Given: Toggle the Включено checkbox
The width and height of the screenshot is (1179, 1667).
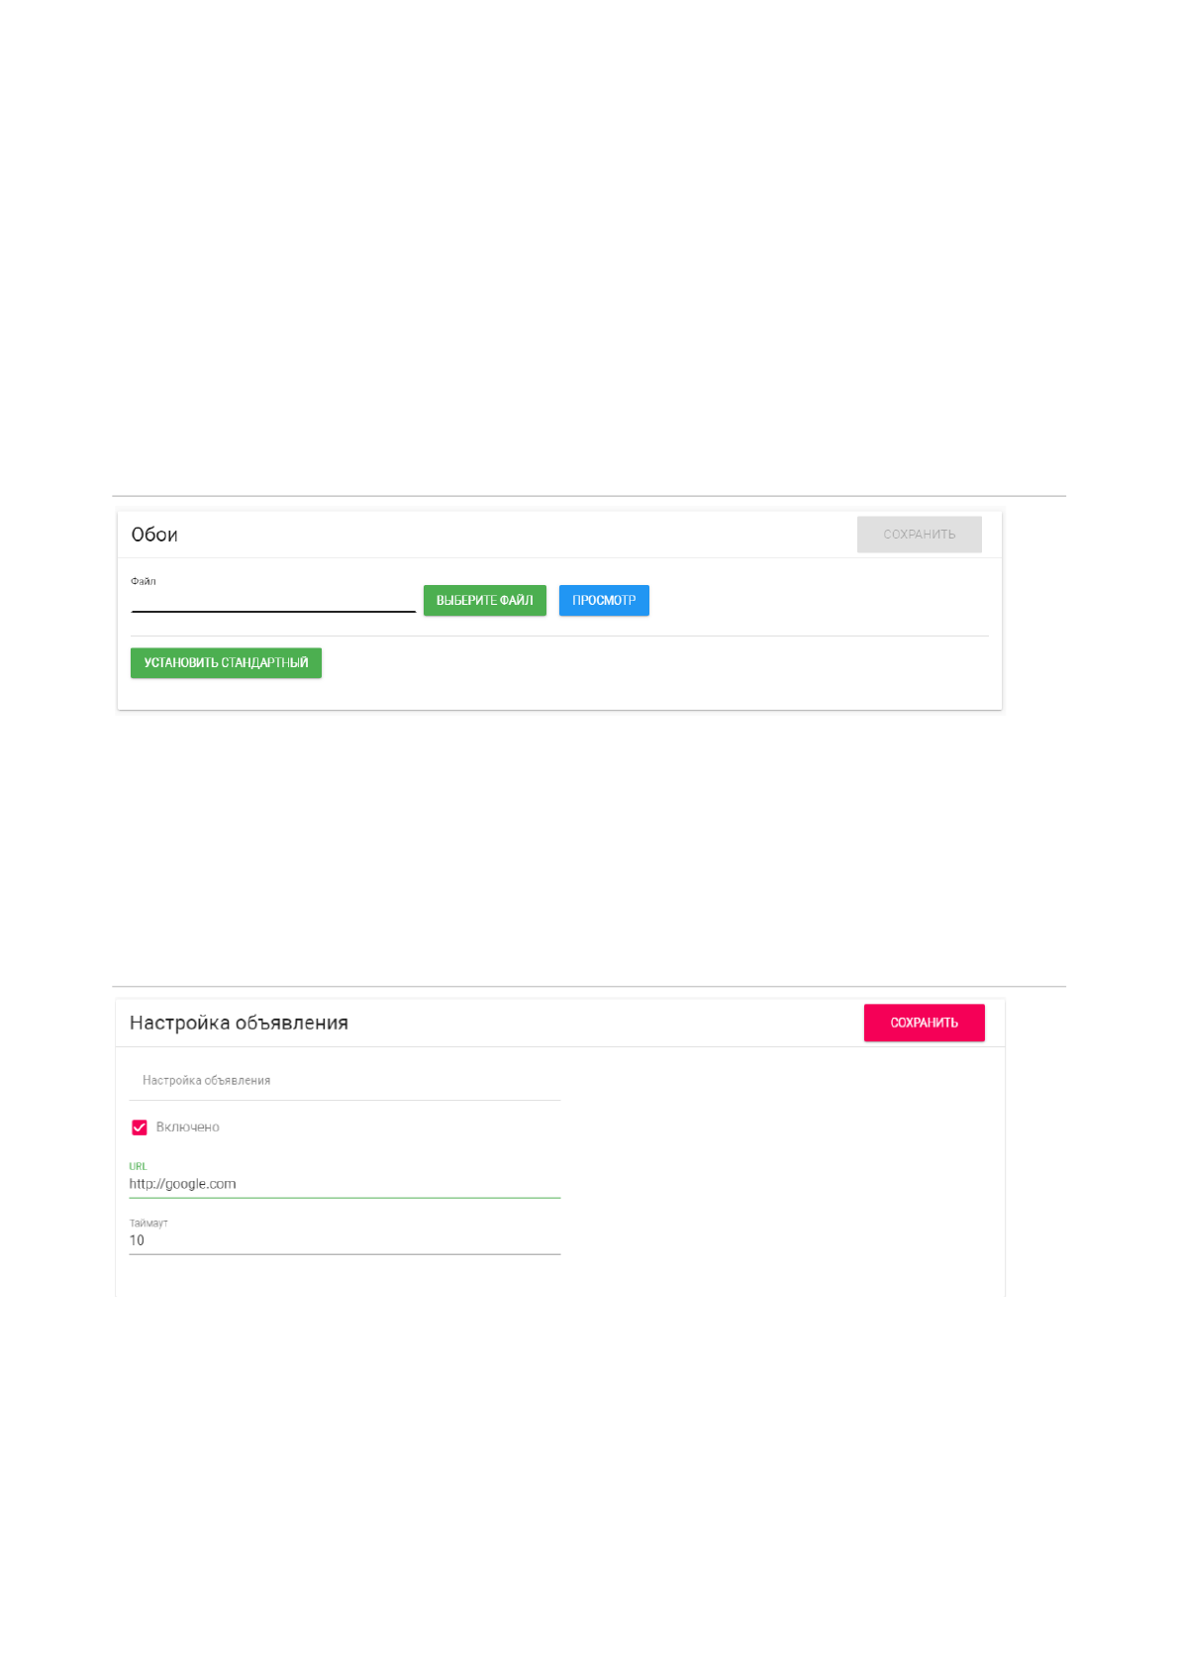Looking at the screenshot, I should point(140,1128).
